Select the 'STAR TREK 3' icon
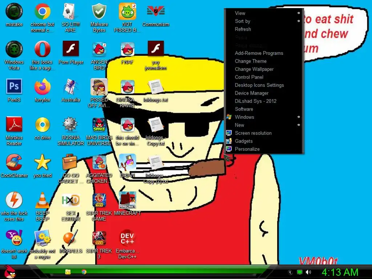 pyautogui.click(x=99, y=238)
